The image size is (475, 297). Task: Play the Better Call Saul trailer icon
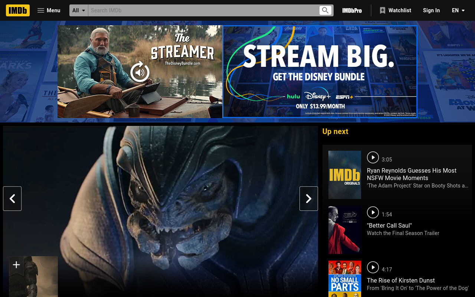373,212
